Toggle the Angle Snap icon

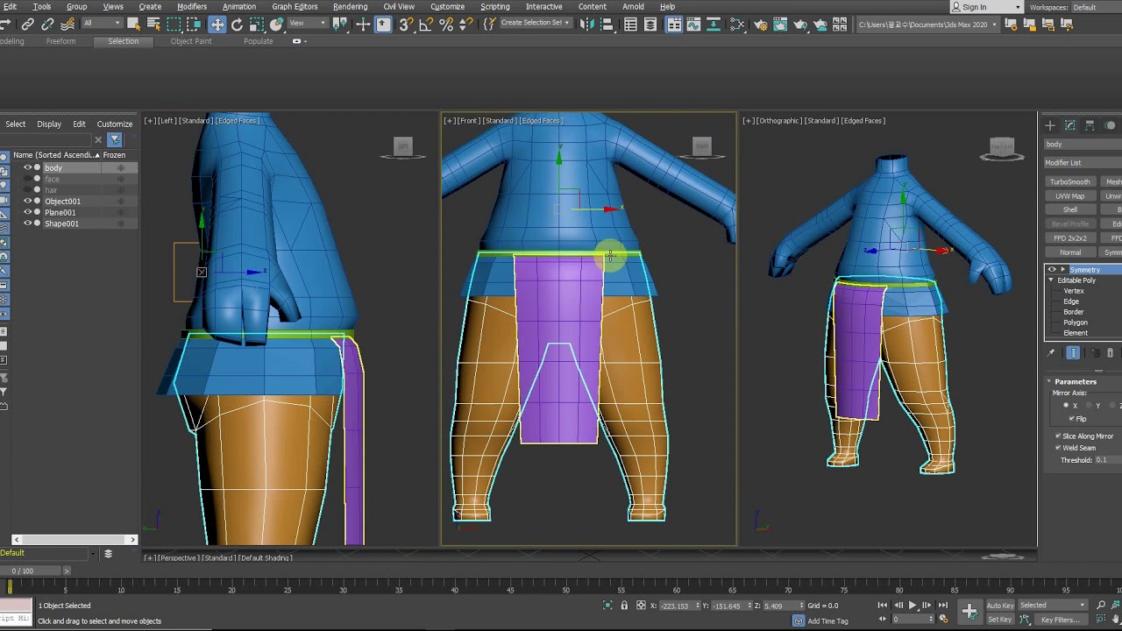(426, 25)
